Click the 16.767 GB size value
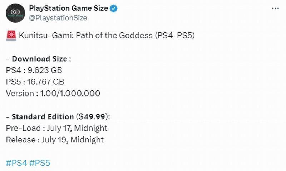Screen dimensions: 286x171 tap(46, 82)
